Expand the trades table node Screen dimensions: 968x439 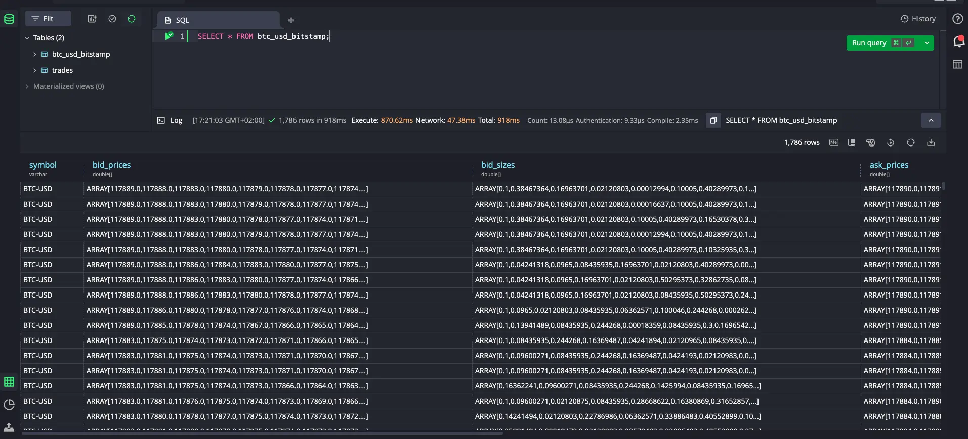[x=34, y=70]
